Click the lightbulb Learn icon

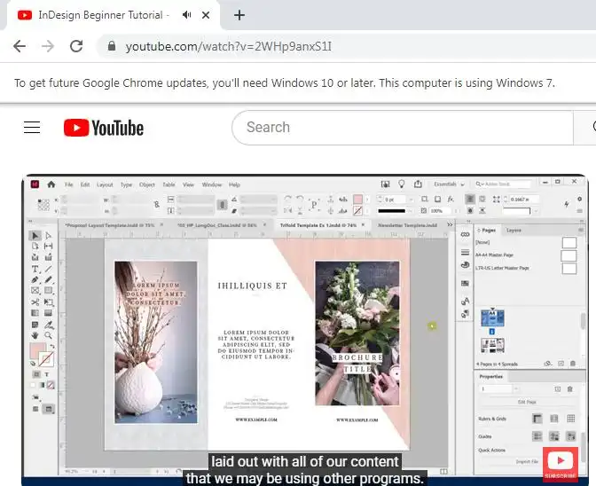(x=402, y=184)
